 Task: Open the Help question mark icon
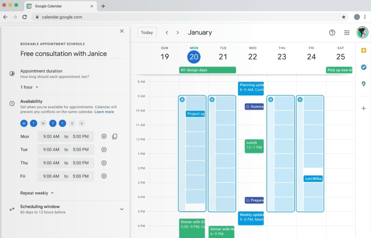[x=332, y=33]
